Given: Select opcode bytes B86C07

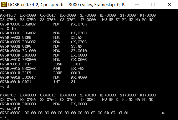Looking at the screenshot, I should (29, 42).
